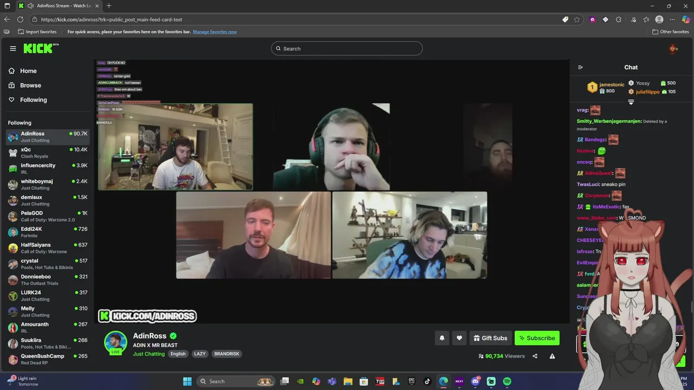Open HalfSaiyans channel in sidebar

coord(48,248)
